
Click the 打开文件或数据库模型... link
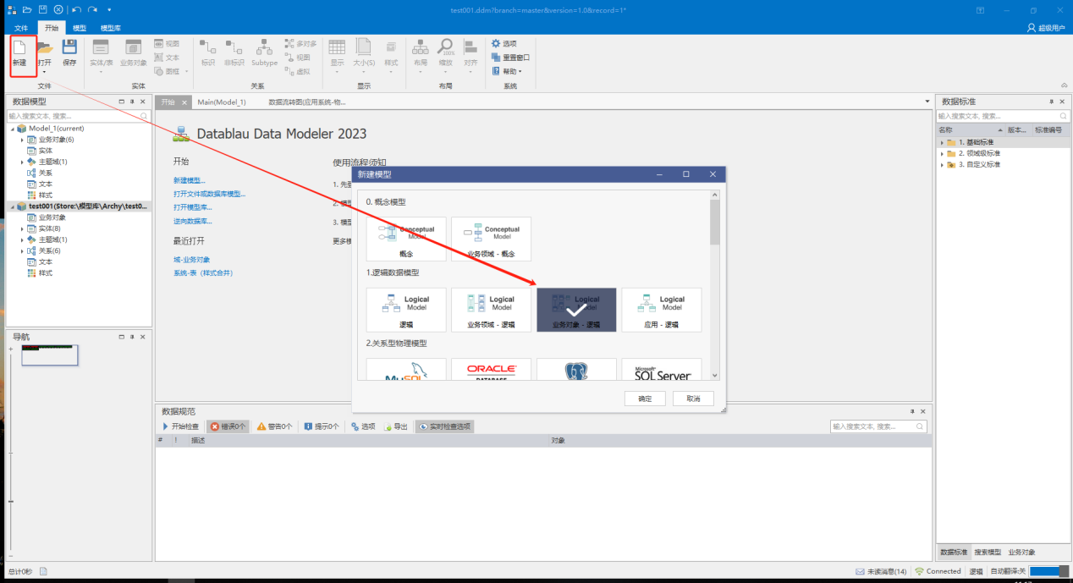[209, 194]
